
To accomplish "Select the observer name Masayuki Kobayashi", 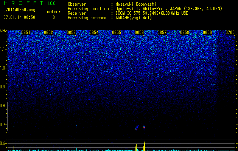I will [136, 4].
